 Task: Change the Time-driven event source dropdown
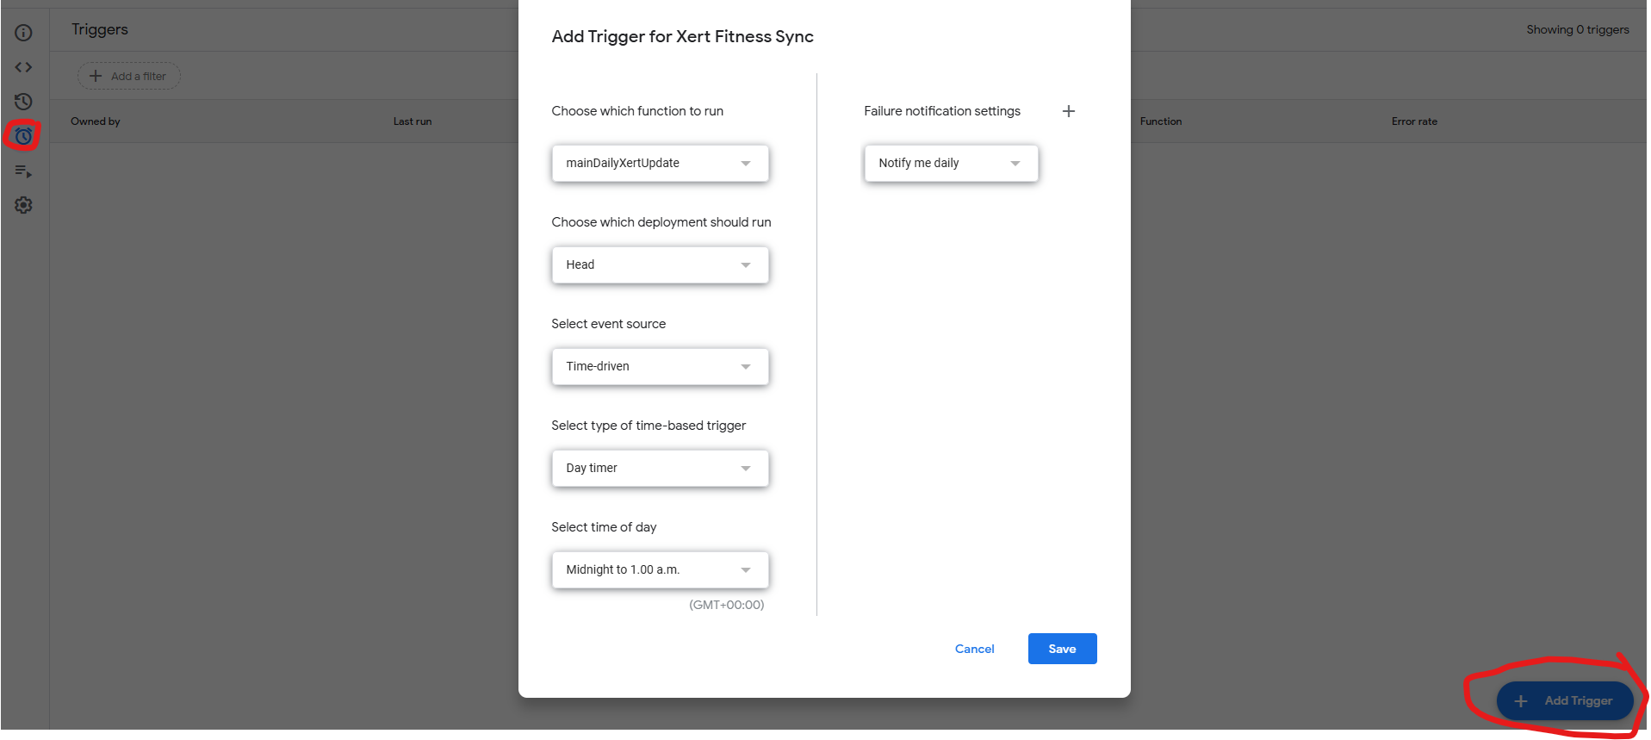[x=660, y=366]
